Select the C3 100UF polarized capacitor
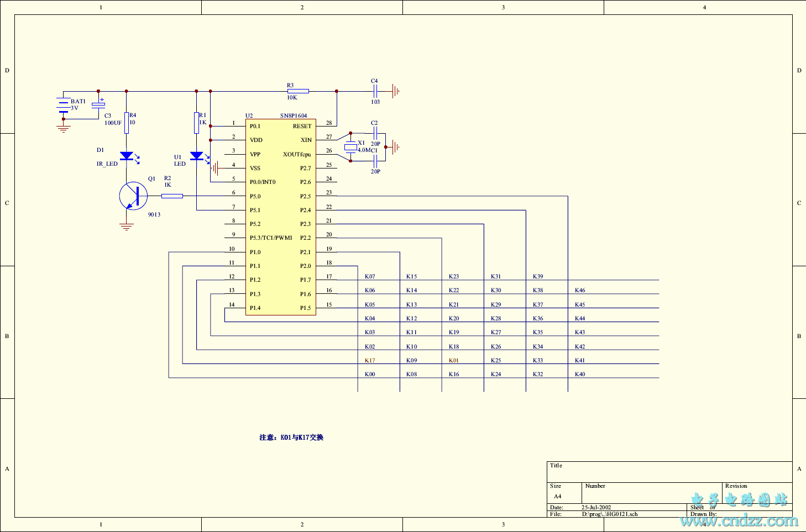806x532 pixels. [98, 105]
